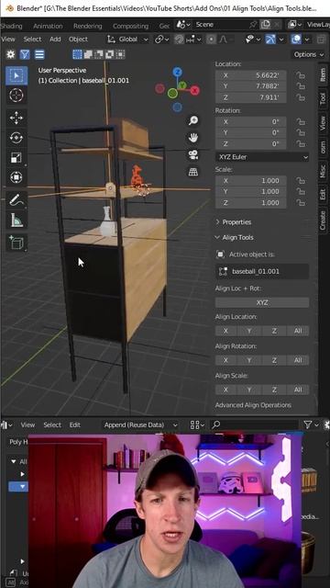This screenshot has width=330, height=588.
Task: Switch to the Compositing workspace tab
Action: [x=130, y=26]
